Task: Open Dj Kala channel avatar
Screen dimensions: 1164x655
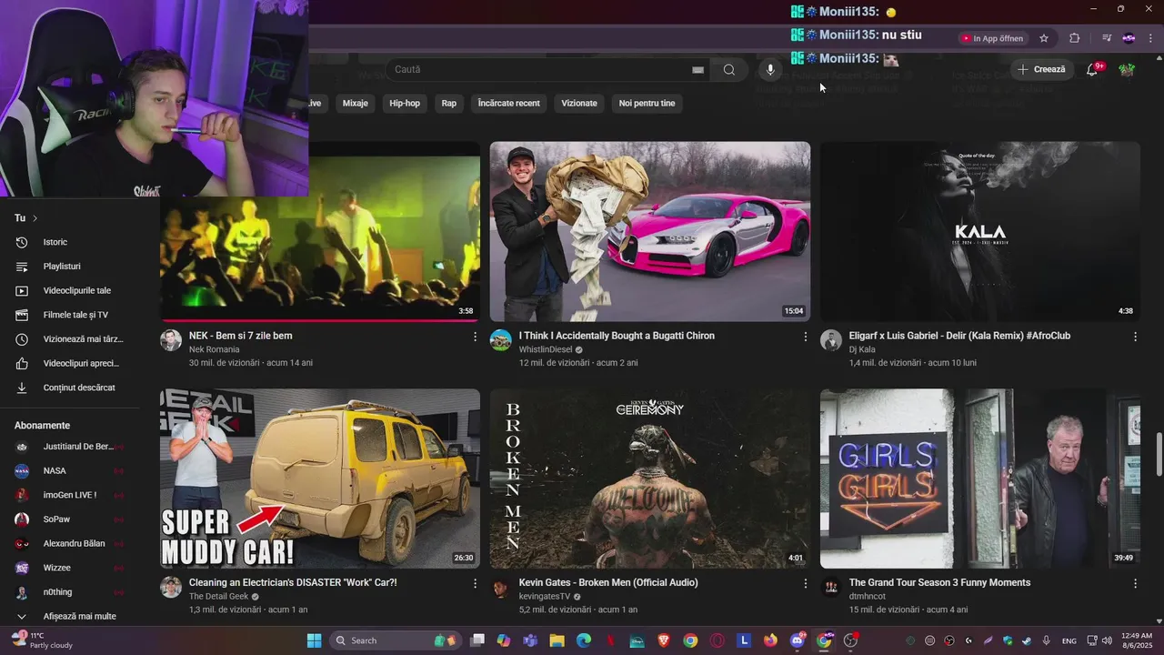Action: (x=831, y=340)
